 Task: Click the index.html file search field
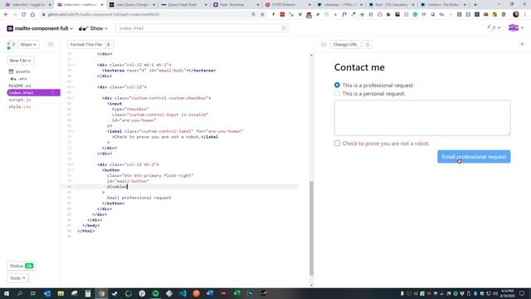pos(202,28)
